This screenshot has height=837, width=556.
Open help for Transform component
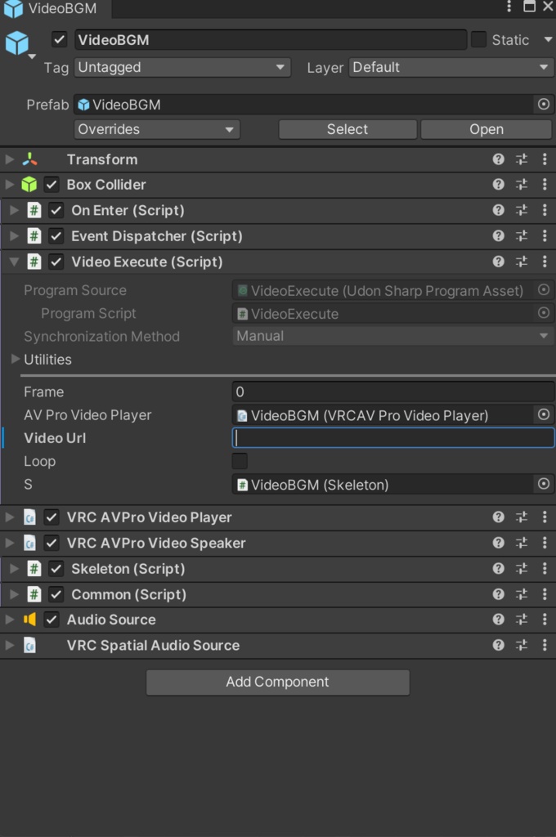coord(498,159)
